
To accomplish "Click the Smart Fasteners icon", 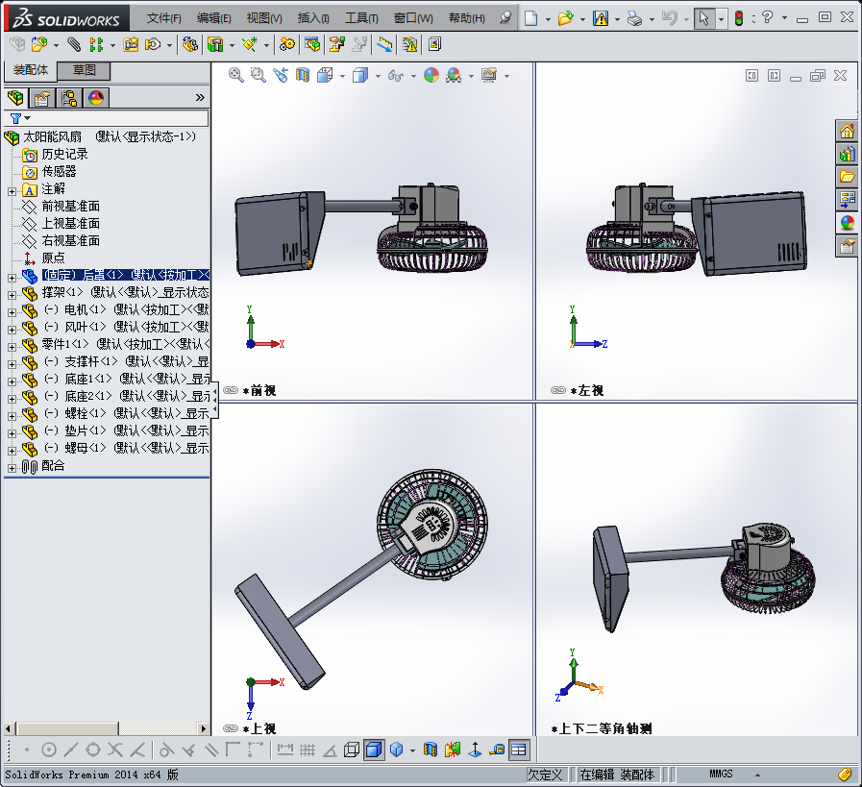I will point(131,44).
